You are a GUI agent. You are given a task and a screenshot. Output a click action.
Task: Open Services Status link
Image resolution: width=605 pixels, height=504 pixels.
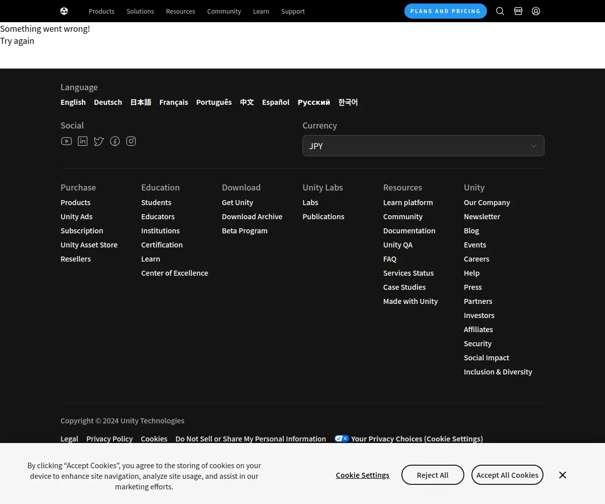[x=408, y=273]
